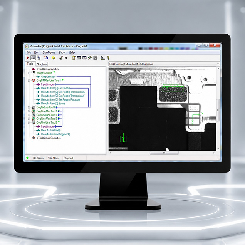Select the <ToolGroup Inputs> row
This screenshot has height=245, width=245.
(48, 69)
